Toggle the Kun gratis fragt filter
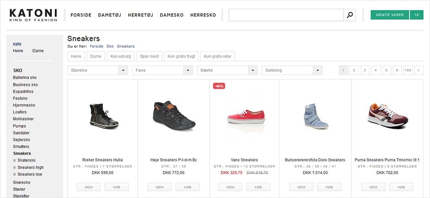The height and width of the screenshot is (198, 430). point(181,56)
